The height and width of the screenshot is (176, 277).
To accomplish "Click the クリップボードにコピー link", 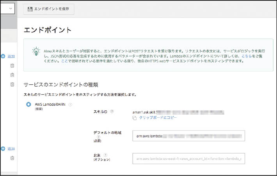I will pyautogui.click(x=158, y=118).
